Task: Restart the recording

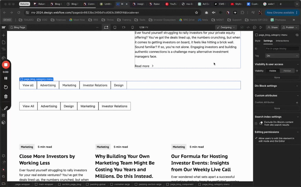Action: (x=6, y=87)
